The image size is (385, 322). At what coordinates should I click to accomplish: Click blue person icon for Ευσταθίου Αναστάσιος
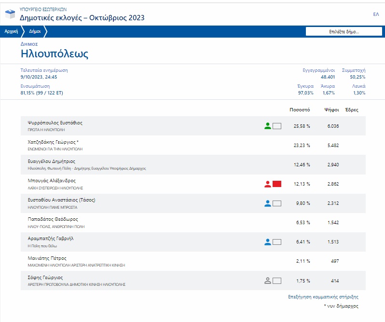[268, 203]
